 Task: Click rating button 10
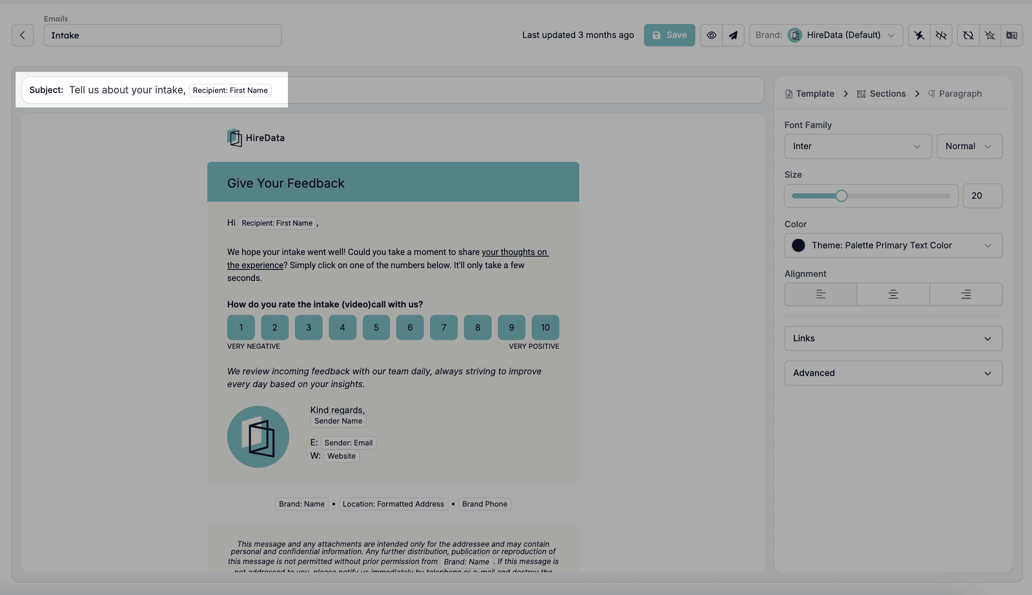(545, 328)
